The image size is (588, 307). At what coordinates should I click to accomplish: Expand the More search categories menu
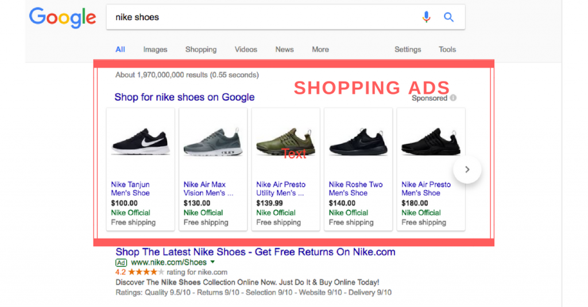click(320, 49)
